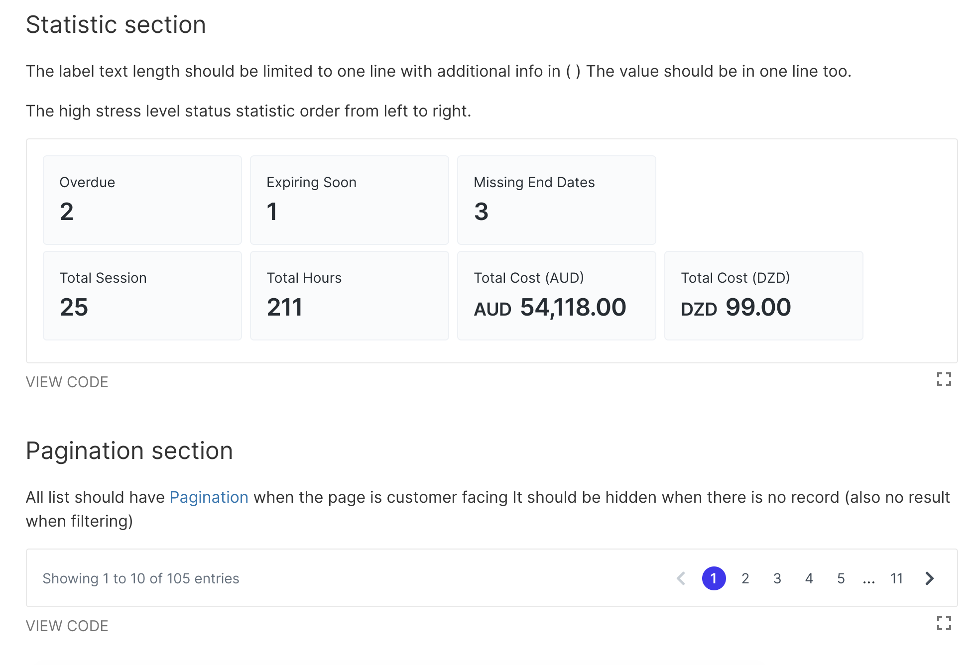Click the Total Session card
This screenshot has height=665, width=977.
pos(142,296)
